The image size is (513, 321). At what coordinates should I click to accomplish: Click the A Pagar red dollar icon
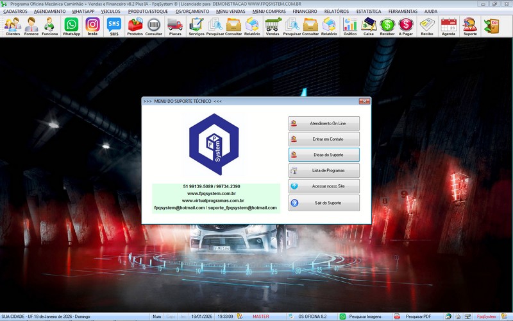point(406,26)
